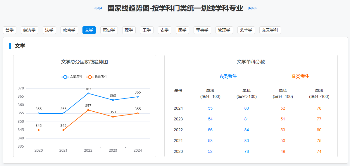Image resolution: width=350 pixels, height=166 pixels.
Task: Toggle the B类考生 legend series
Action: coord(97,77)
